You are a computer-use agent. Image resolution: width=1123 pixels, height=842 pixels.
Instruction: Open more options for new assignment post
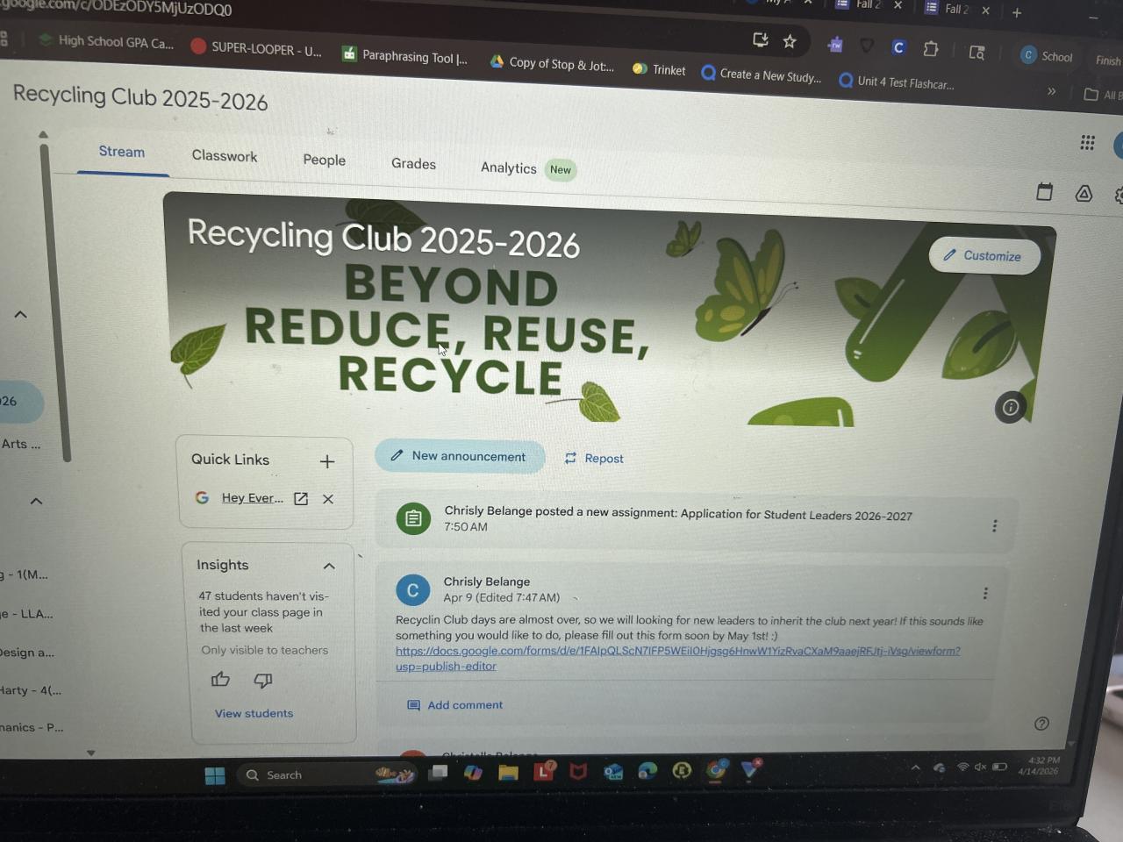[994, 525]
